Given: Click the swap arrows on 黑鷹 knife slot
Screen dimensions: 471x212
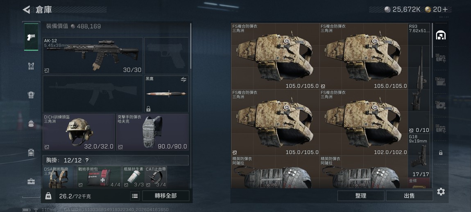Looking at the screenshot, I should 183,79.
